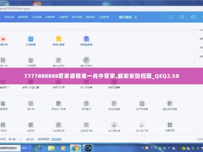Click the 搜索一下 button in taskbar
The width and height of the screenshot is (203, 152).
pyautogui.click(x=26, y=148)
